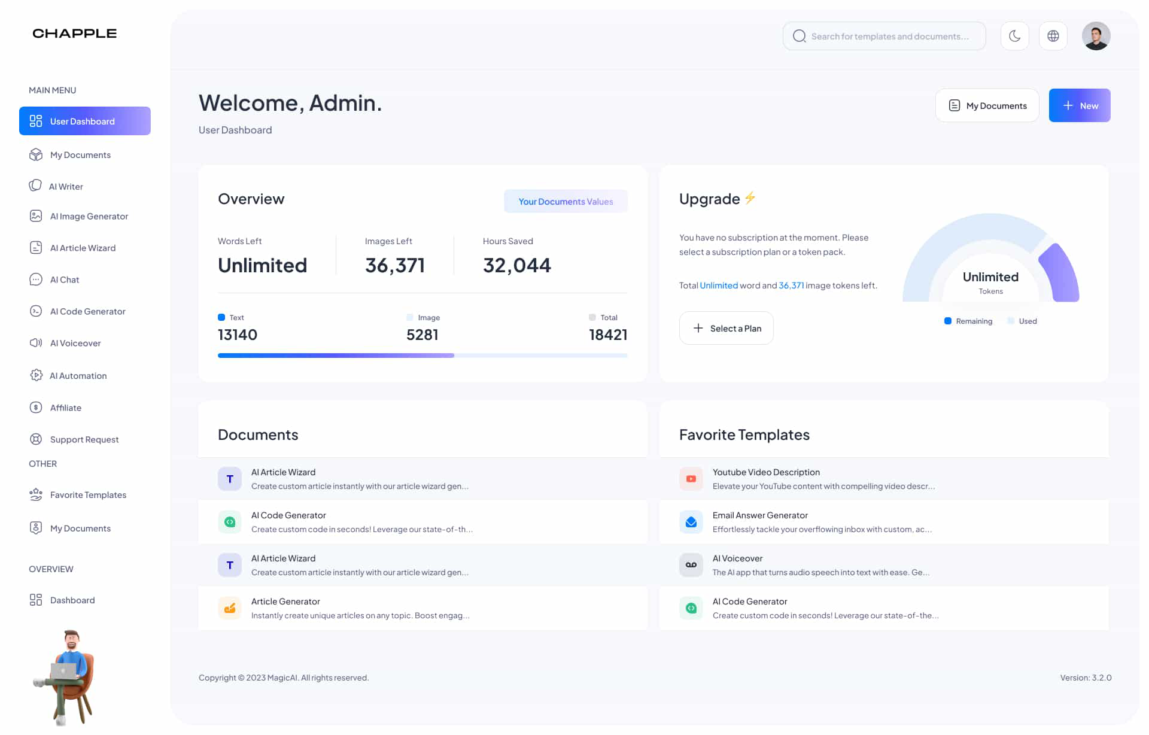Screen dimensions: 1149x735
Task: Select AI Automation sidebar icon
Action: coord(34,374)
